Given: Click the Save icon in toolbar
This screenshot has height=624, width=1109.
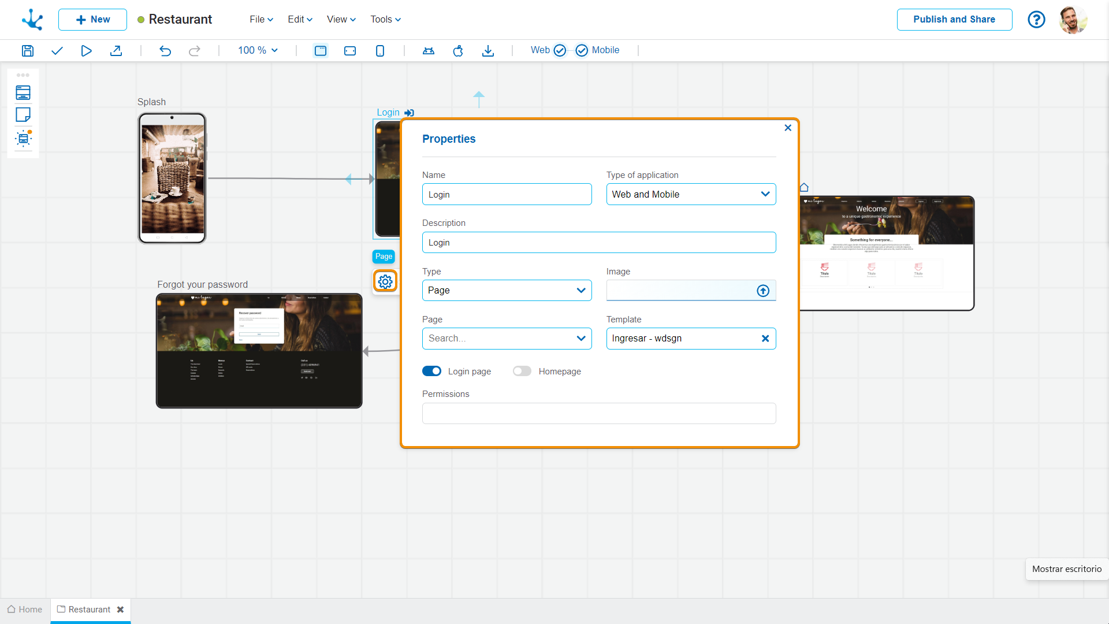Looking at the screenshot, I should pyautogui.click(x=28, y=51).
